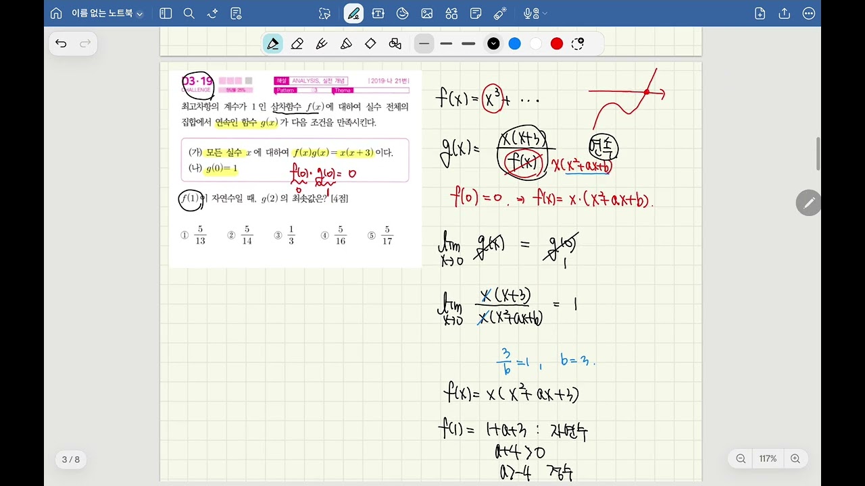Open the custom color picker

pyautogui.click(x=578, y=44)
